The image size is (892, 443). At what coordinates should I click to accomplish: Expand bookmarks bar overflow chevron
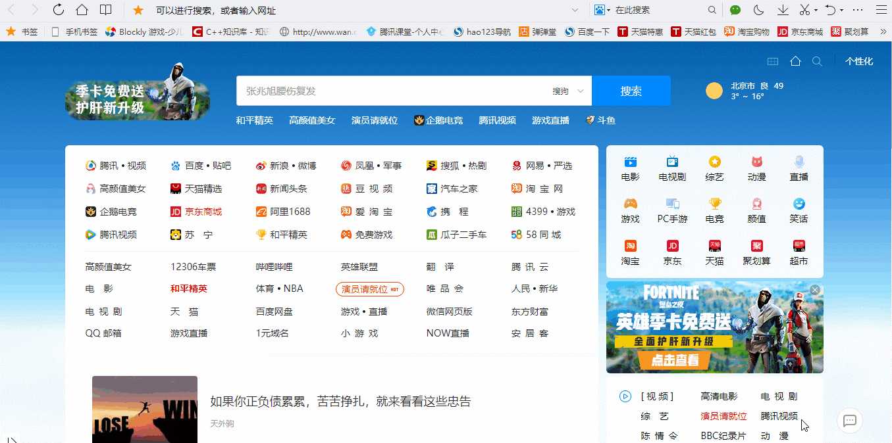(x=883, y=31)
